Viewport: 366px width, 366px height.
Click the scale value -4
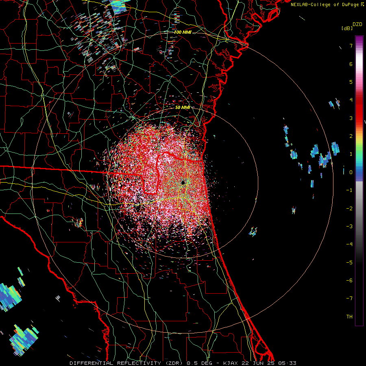[x=349, y=244]
